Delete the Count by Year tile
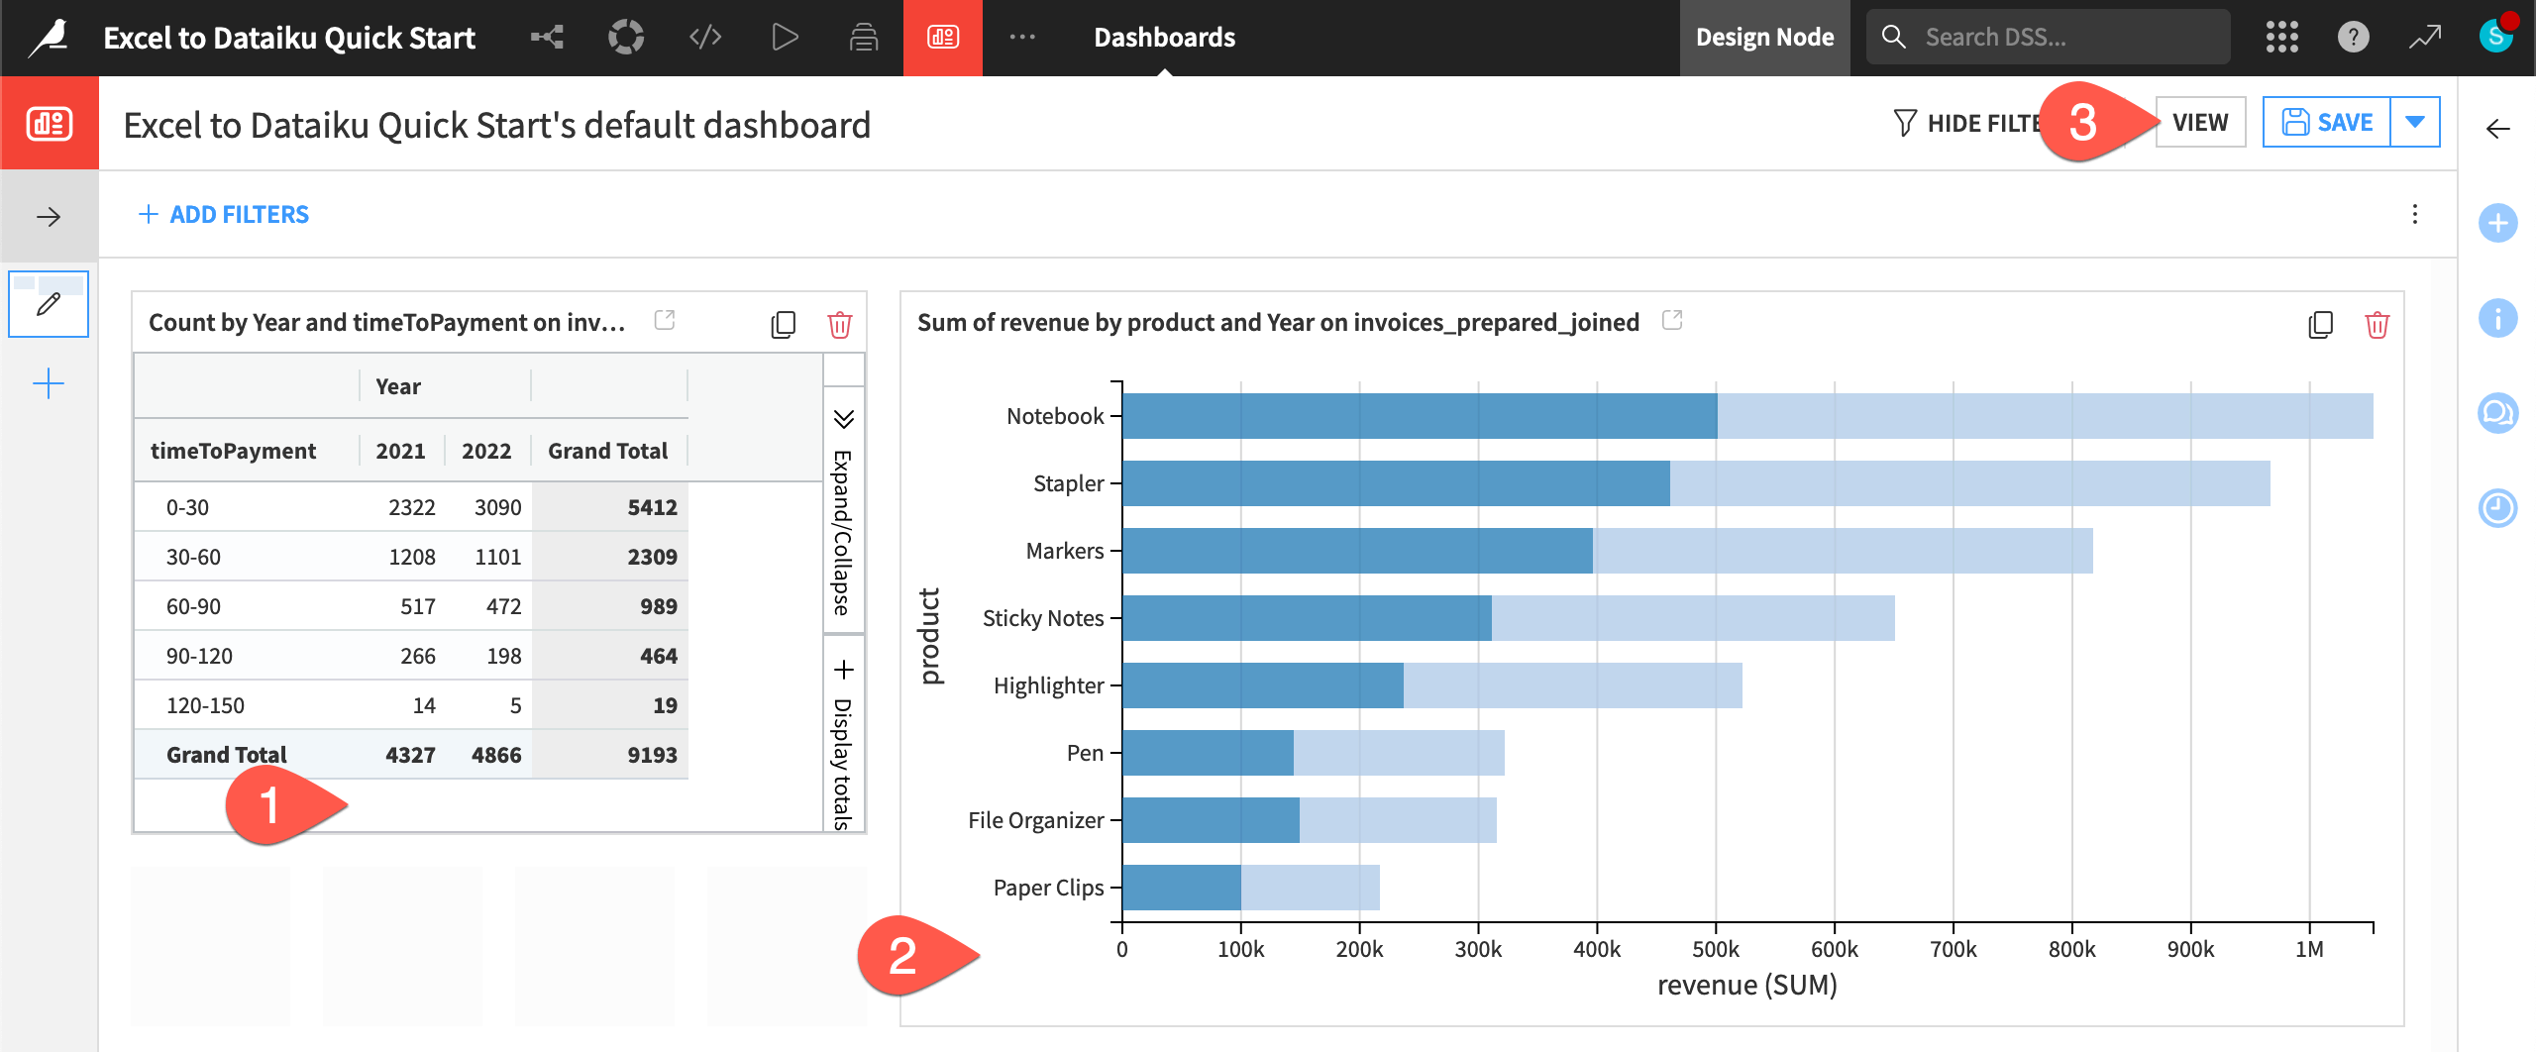 coord(839,324)
